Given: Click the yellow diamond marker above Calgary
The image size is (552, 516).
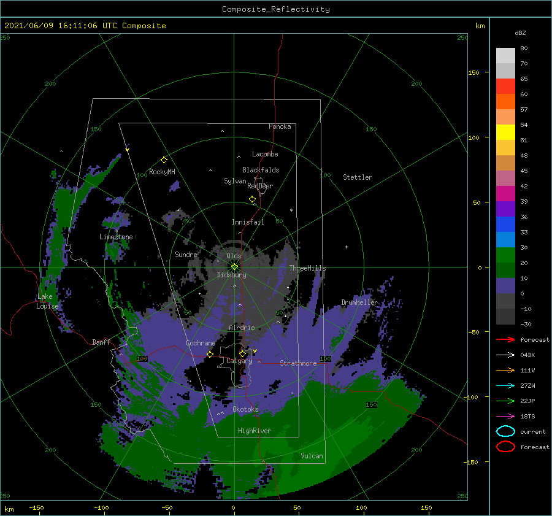Looking at the screenshot, I should 242,353.
